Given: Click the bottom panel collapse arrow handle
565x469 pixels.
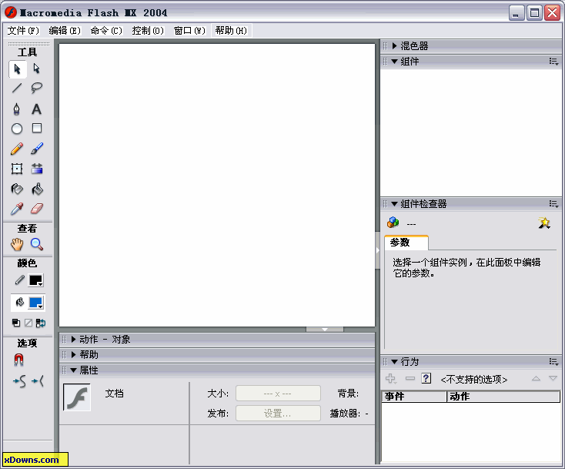Looking at the screenshot, I should [x=325, y=330].
